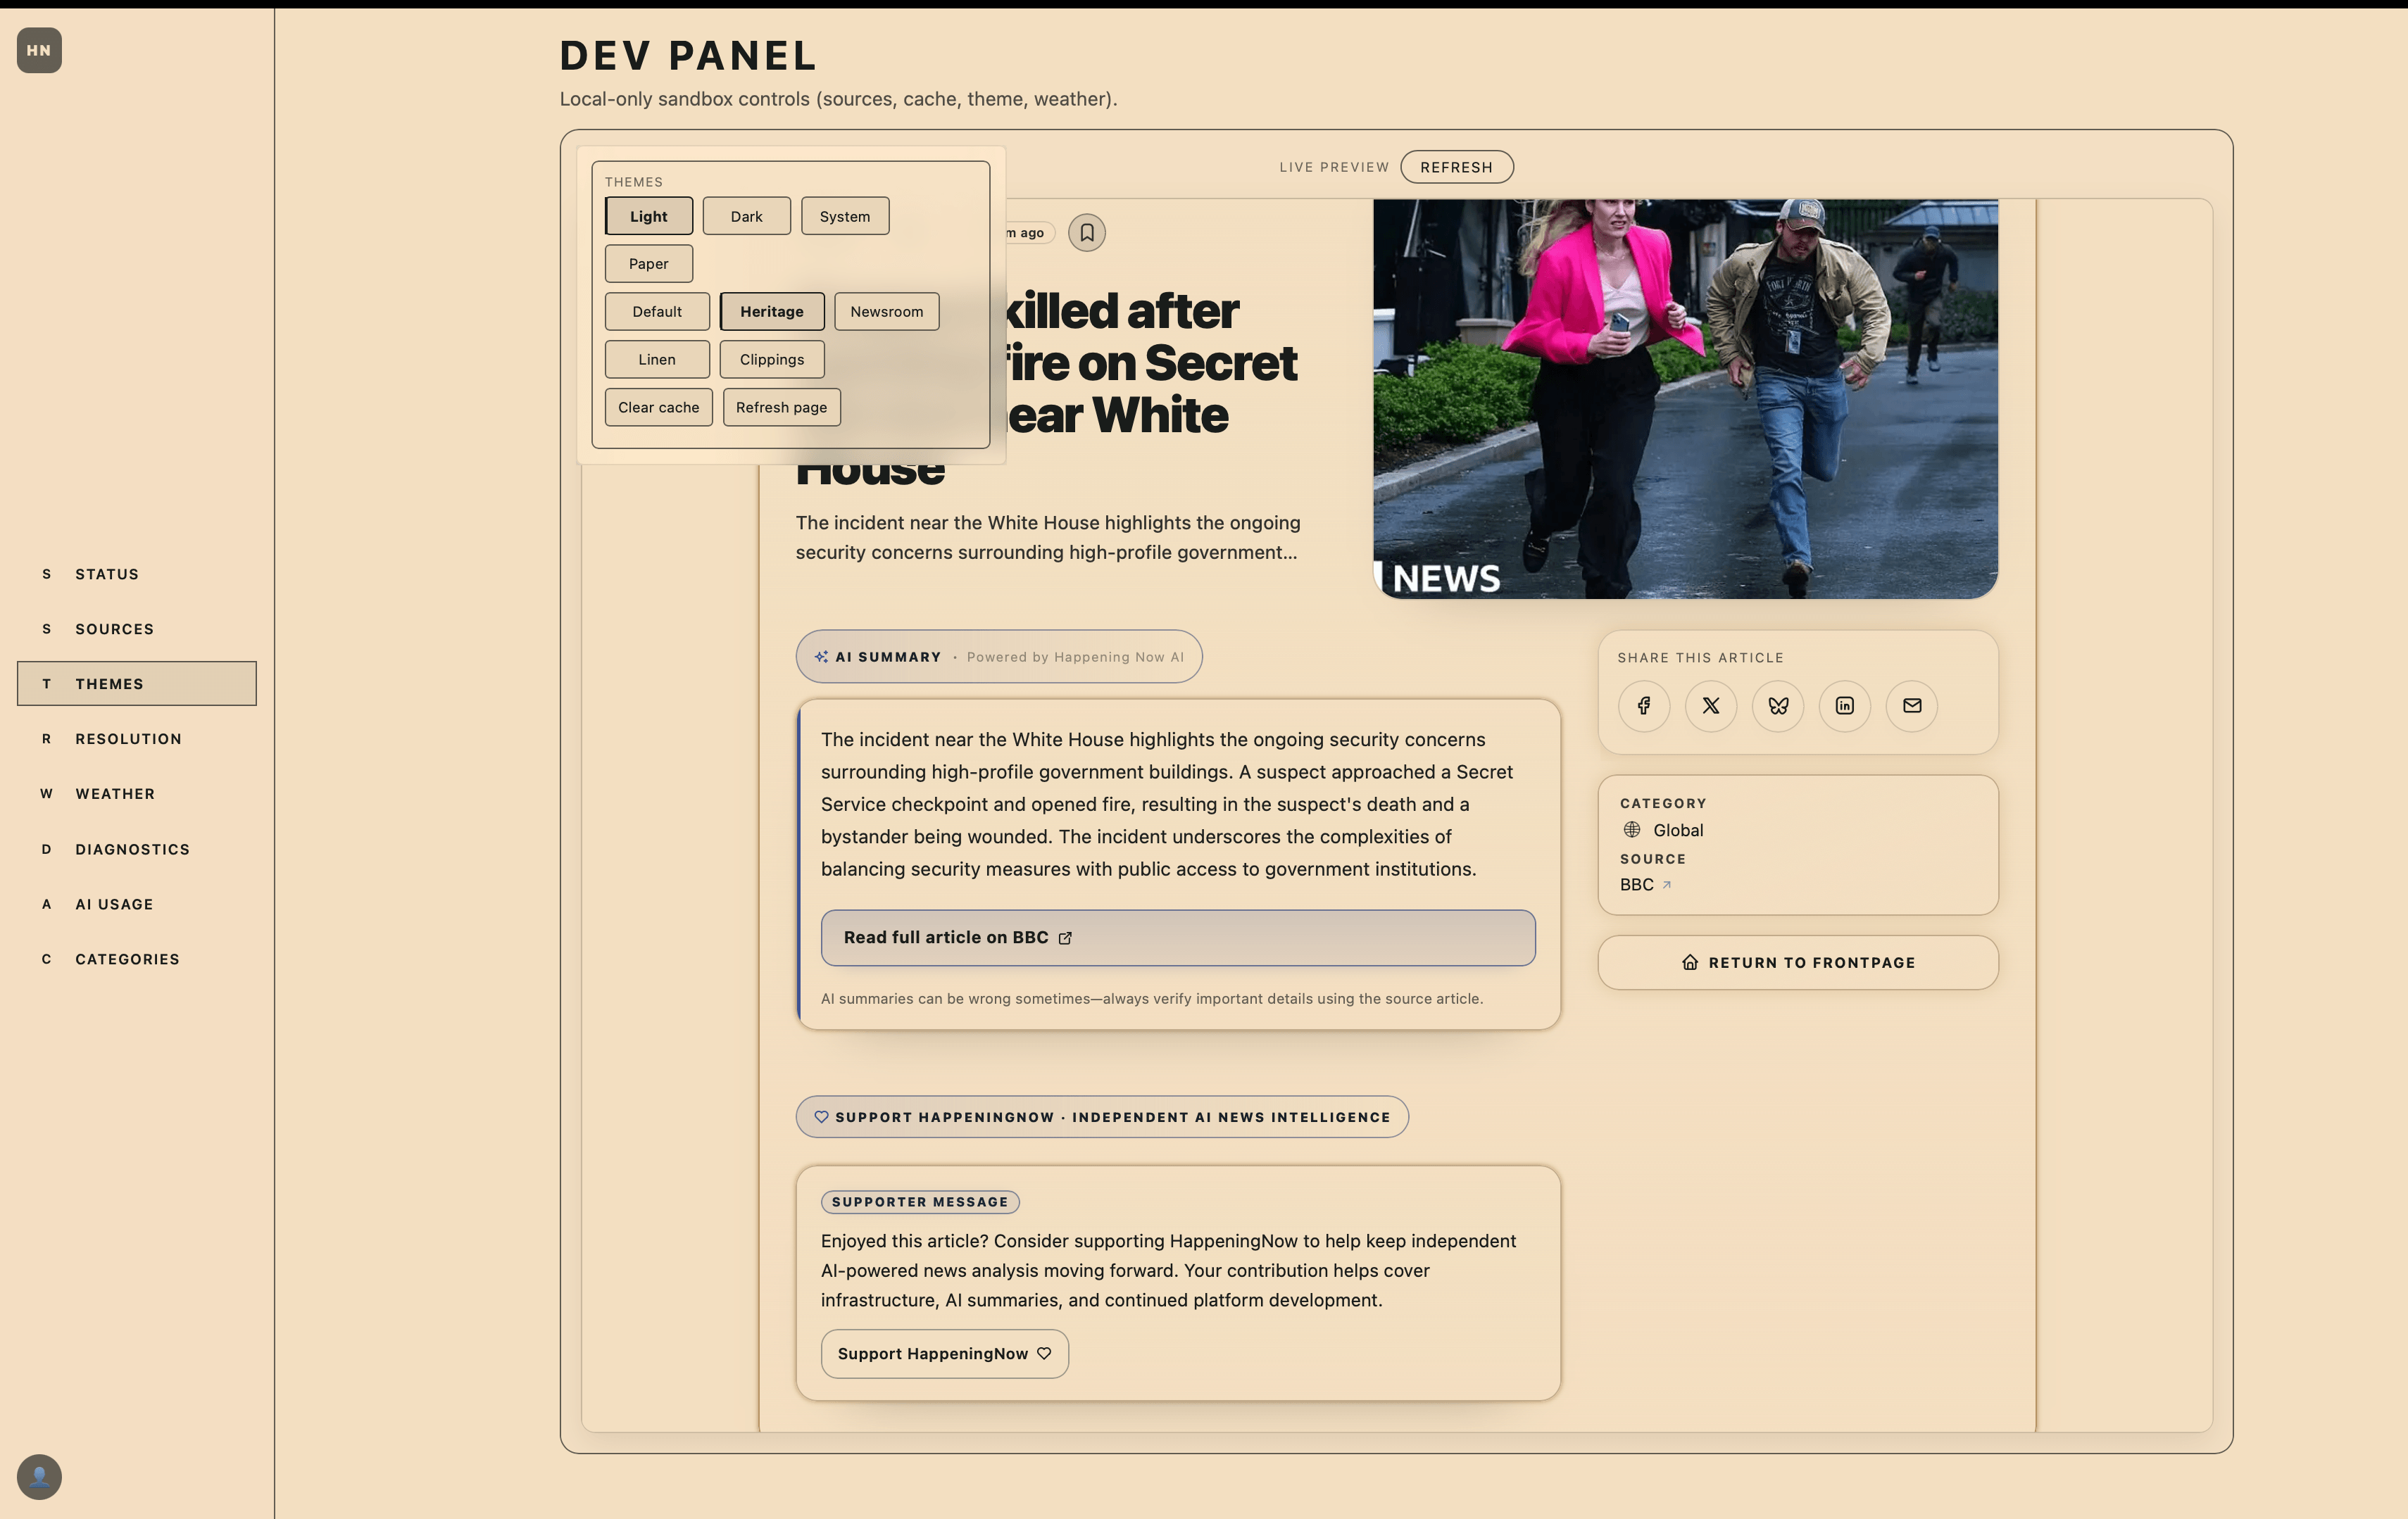Open the Status section in sidebar
Screen dimensions: 2408x1519
coord(137,574)
